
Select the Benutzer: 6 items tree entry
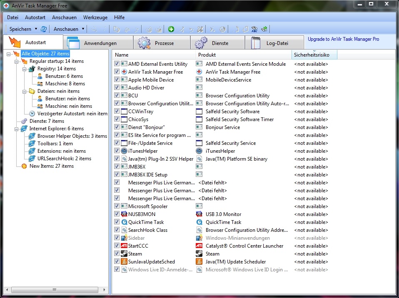64,76
